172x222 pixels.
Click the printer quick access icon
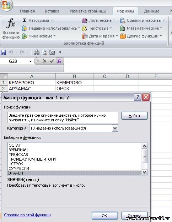(x=37, y=52)
